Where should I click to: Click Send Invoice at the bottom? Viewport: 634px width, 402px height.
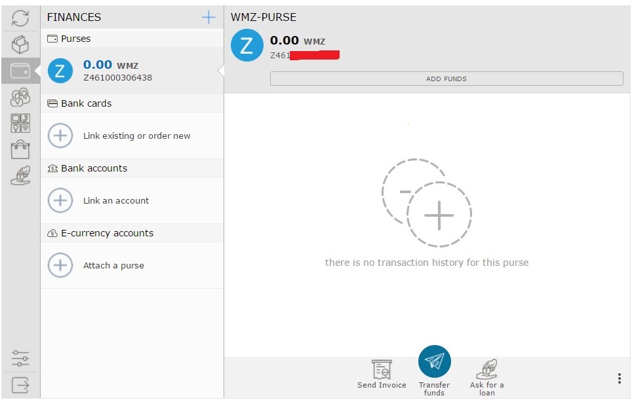[x=382, y=374]
